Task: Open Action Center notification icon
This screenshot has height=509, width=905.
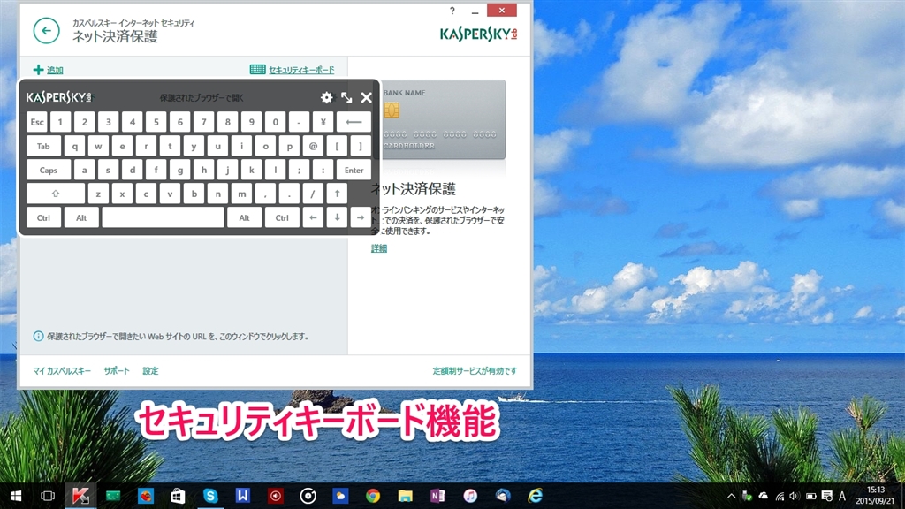Action: pyautogui.click(x=826, y=497)
